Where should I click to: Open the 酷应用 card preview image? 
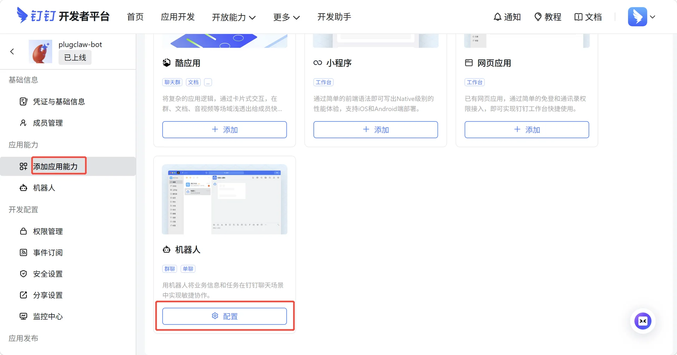click(225, 41)
